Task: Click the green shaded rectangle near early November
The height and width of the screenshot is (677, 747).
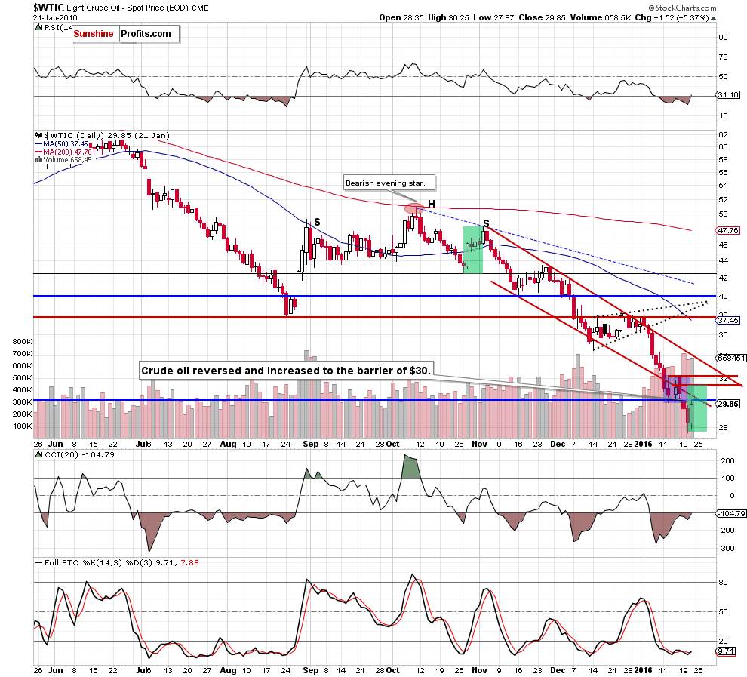Action: click(473, 250)
